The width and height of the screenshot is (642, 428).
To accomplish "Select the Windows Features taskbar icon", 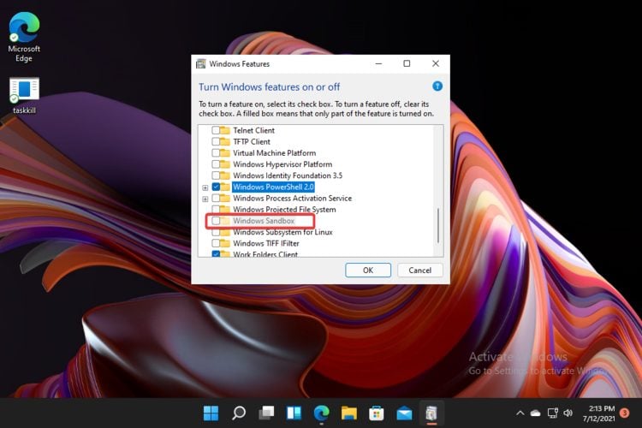I will pyautogui.click(x=431, y=413).
